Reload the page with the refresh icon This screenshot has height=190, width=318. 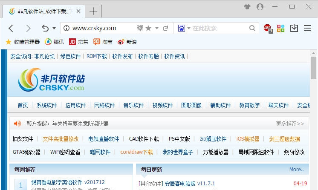click(x=165, y=28)
